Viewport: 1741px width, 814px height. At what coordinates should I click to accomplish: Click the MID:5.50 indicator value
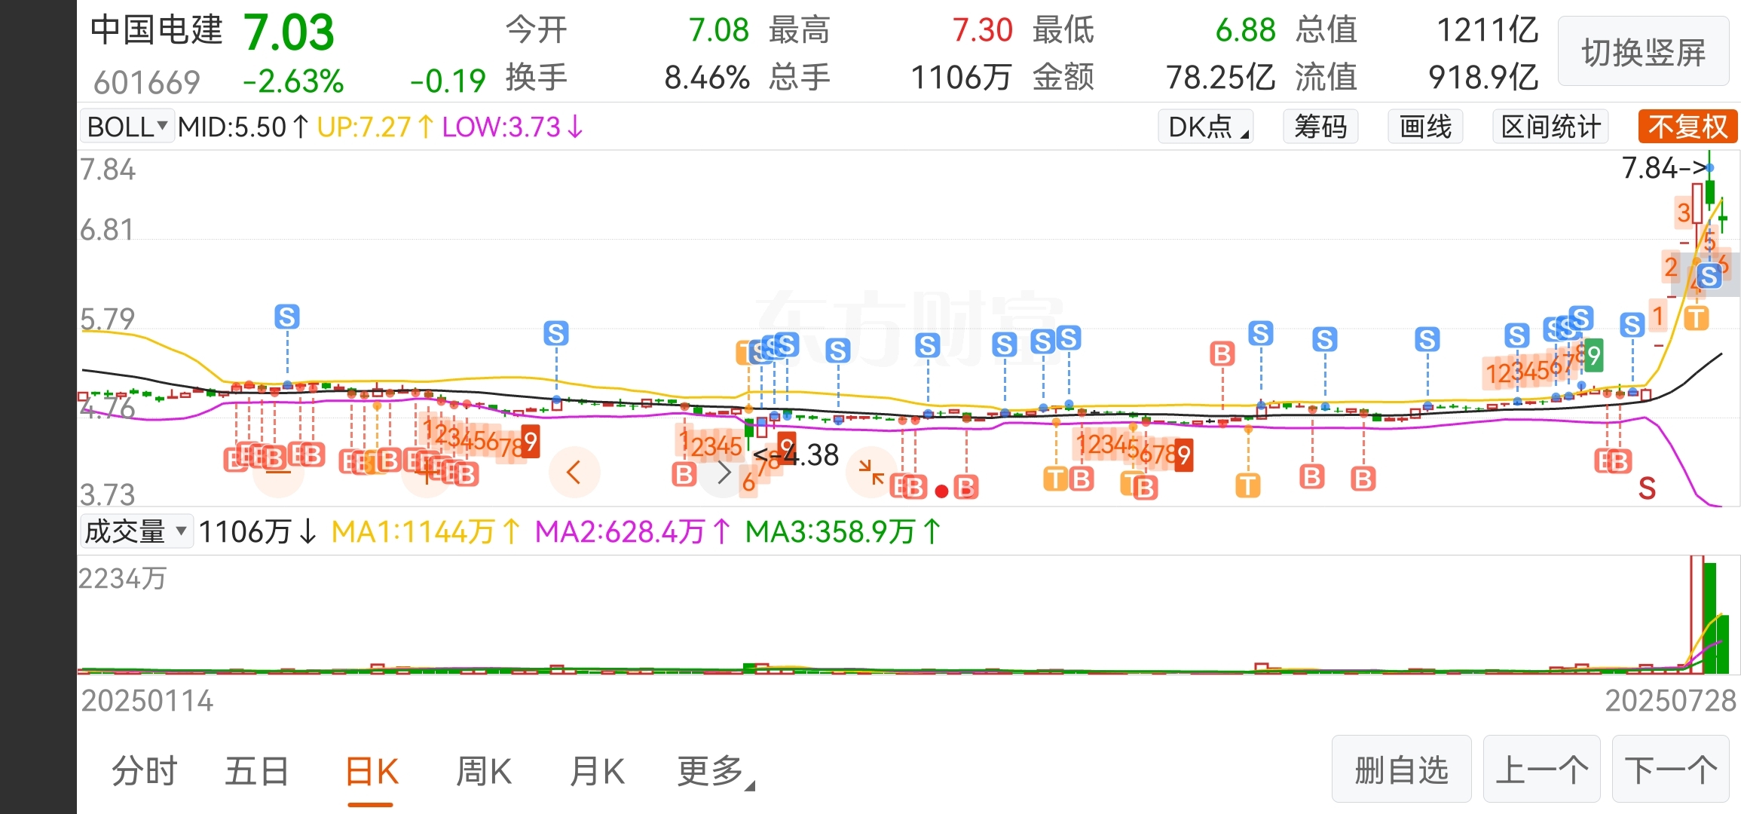[243, 127]
